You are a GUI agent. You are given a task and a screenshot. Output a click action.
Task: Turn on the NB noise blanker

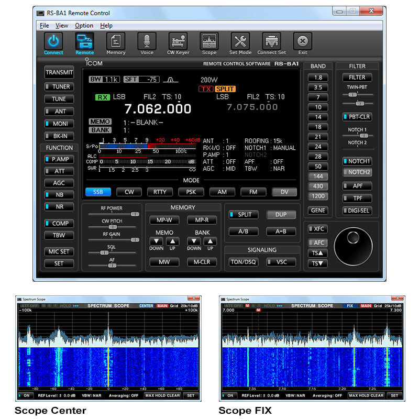click(x=59, y=195)
